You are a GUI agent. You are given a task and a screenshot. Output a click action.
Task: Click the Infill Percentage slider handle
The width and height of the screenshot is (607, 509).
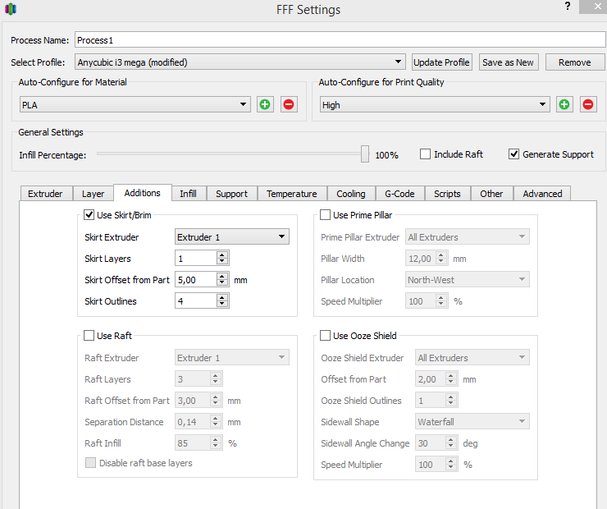pyautogui.click(x=365, y=154)
